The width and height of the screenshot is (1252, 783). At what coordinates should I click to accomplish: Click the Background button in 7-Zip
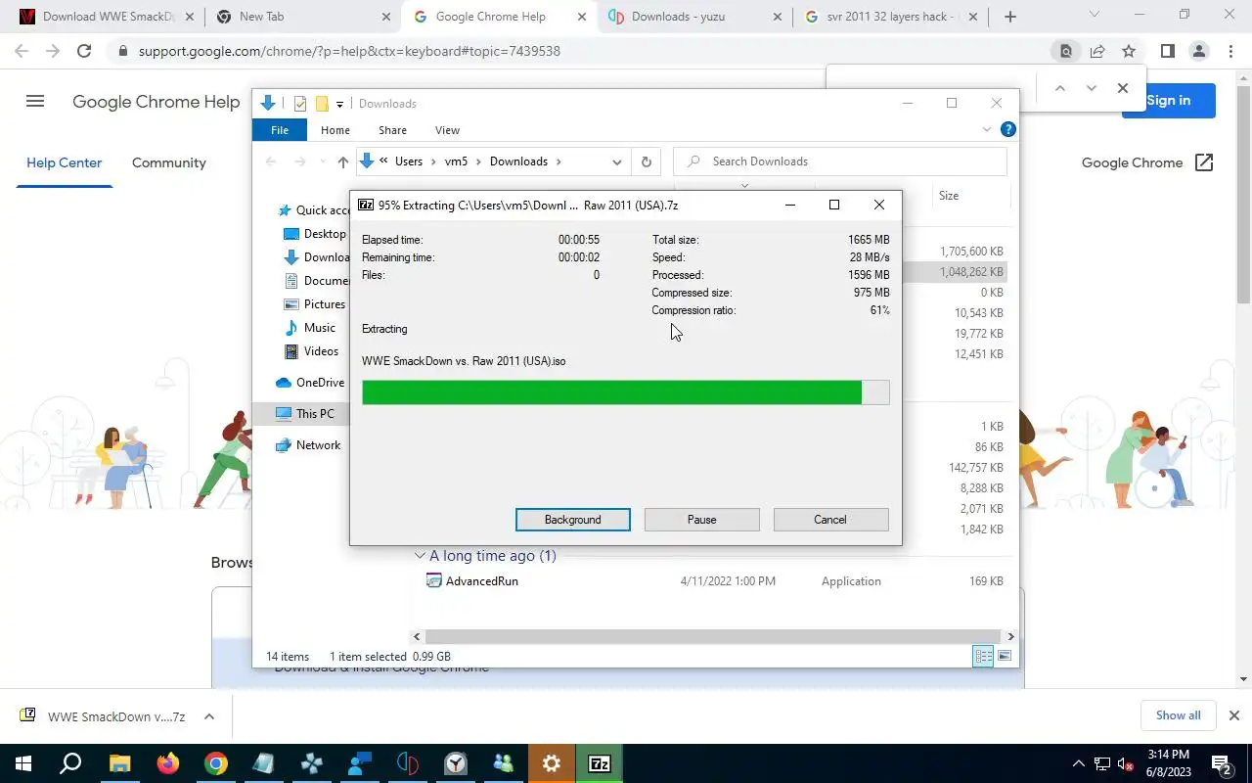573,520
